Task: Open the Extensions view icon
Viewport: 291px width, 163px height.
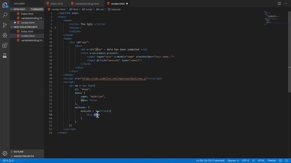Action: pos(5,45)
